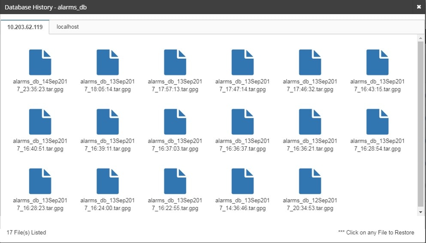Click filename text alarms_db_13Sep2017_14:36:46.tar.gpg

pos(242,204)
